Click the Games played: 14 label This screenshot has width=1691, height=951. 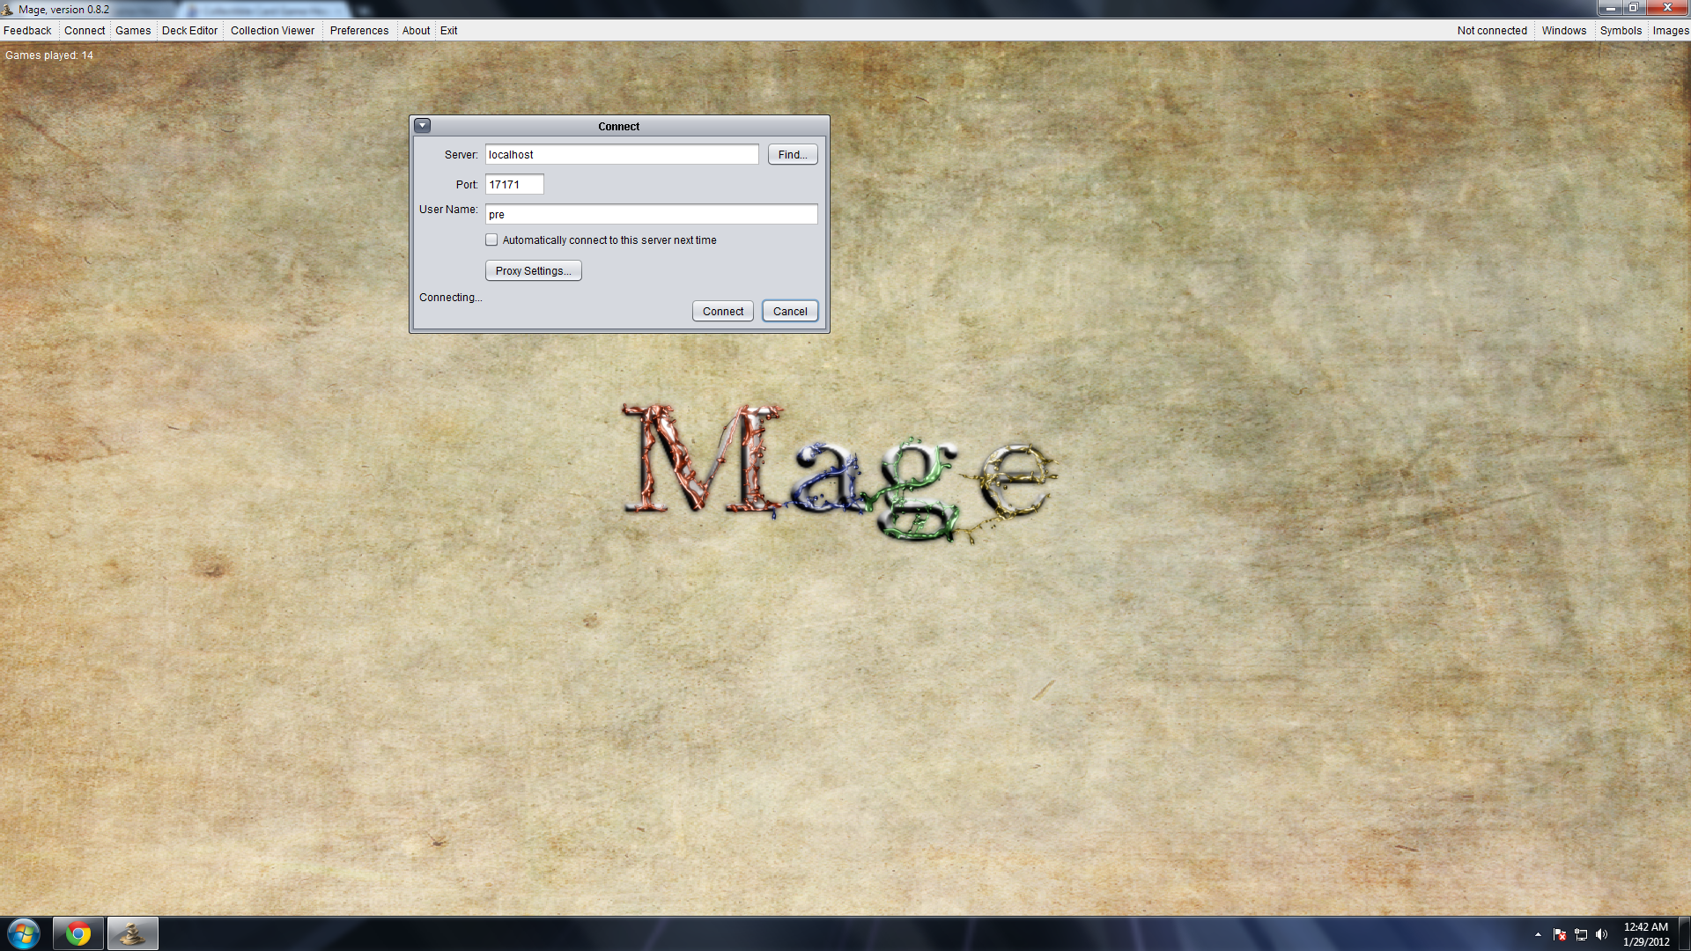(x=49, y=55)
